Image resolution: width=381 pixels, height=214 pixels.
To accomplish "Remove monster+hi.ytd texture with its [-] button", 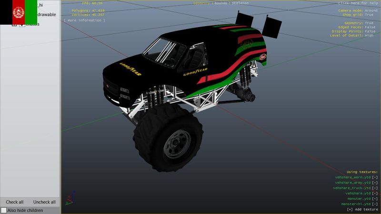I will pos(375,204).
